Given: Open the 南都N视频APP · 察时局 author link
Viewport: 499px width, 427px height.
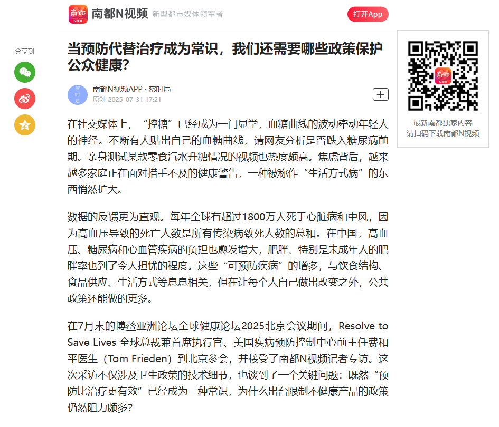Looking at the screenshot, I should (x=131, y=89).
